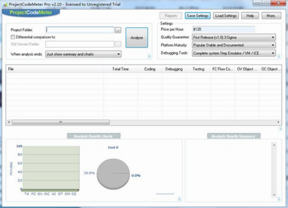Click right arrow of file table scrollbar
288x208 pixels.
tap(278, 122)
